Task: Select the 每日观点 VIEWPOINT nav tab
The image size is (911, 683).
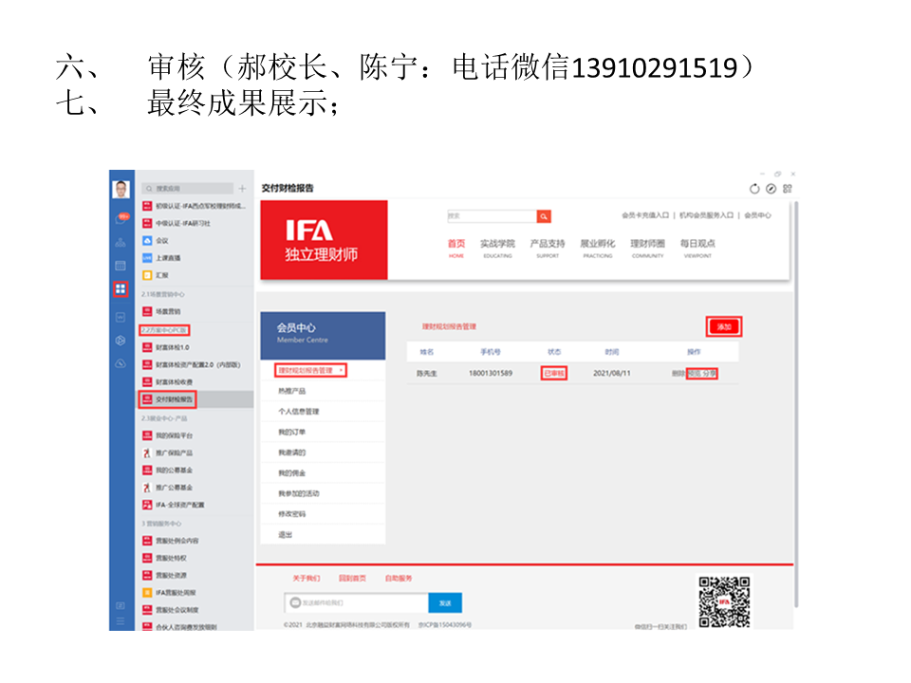Action: [697, 248]
